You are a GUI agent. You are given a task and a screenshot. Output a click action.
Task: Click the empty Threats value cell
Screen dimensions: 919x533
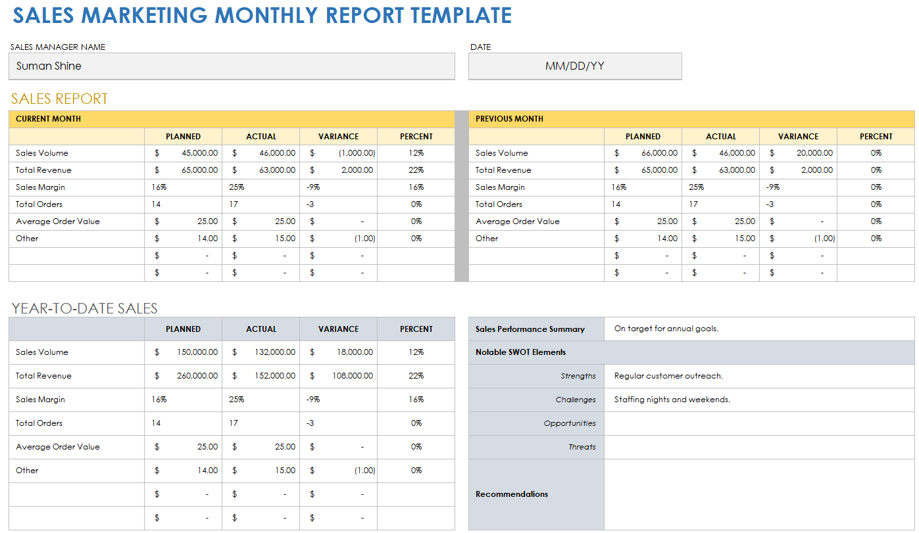[x=758, y=447]
